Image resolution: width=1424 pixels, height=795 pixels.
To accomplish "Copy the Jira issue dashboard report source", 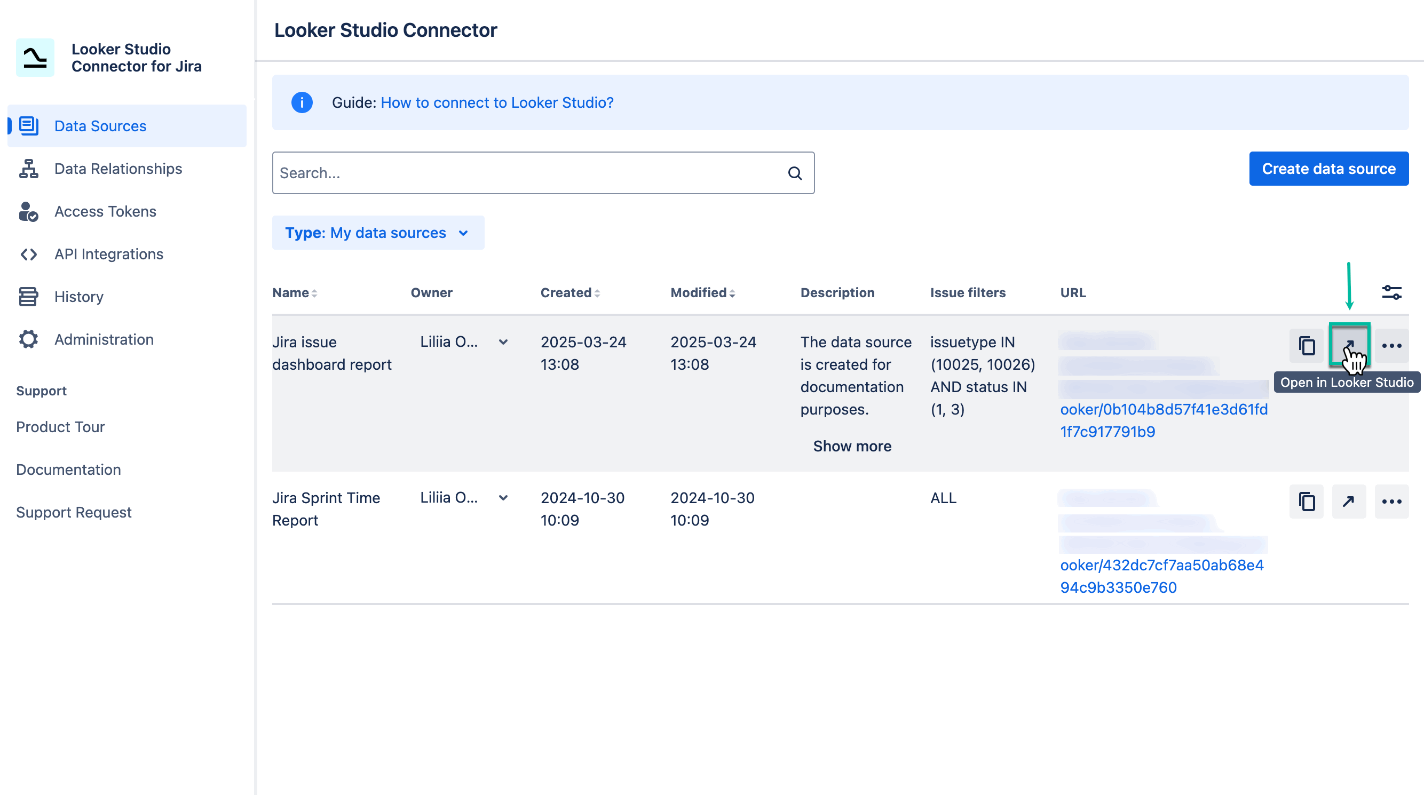I will coord(1306,345).
